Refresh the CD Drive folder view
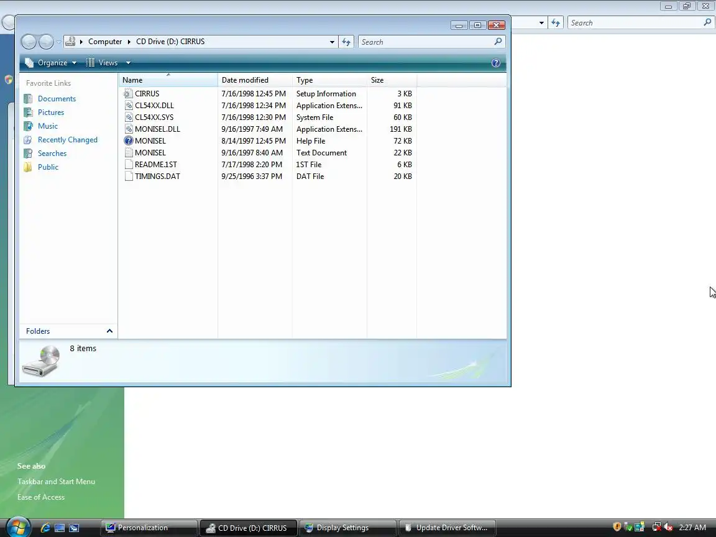Image resolution: width=716 pixels, height=537 pixels. point(346,42)
